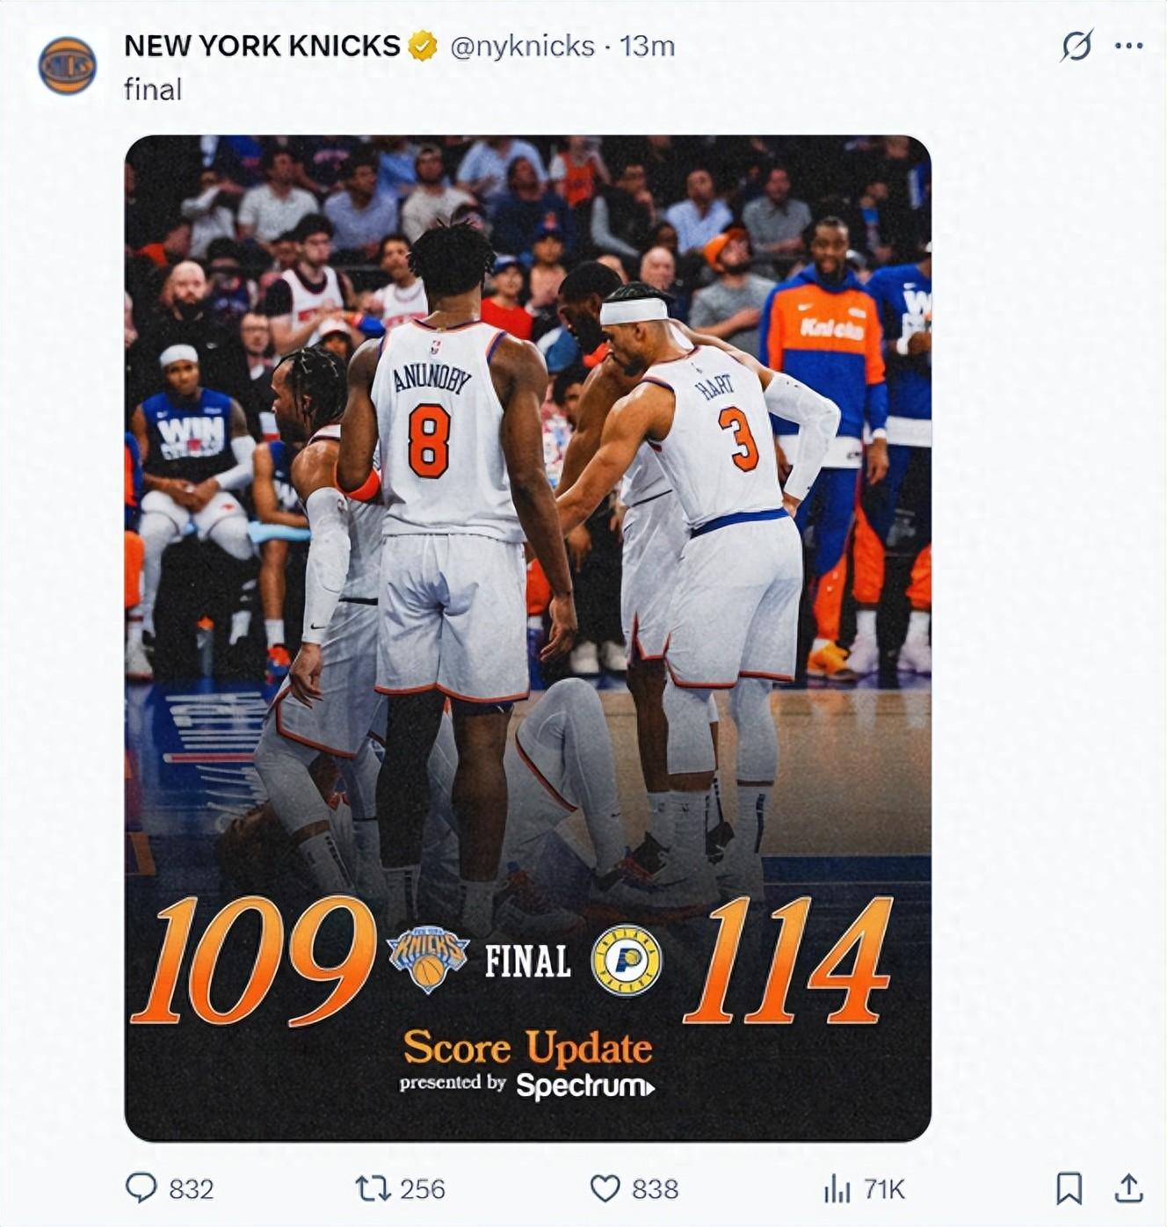Click the NEW YORK KNICKS display name
This screenshot has height=1227, width=1167.
(x=262, y=46)
